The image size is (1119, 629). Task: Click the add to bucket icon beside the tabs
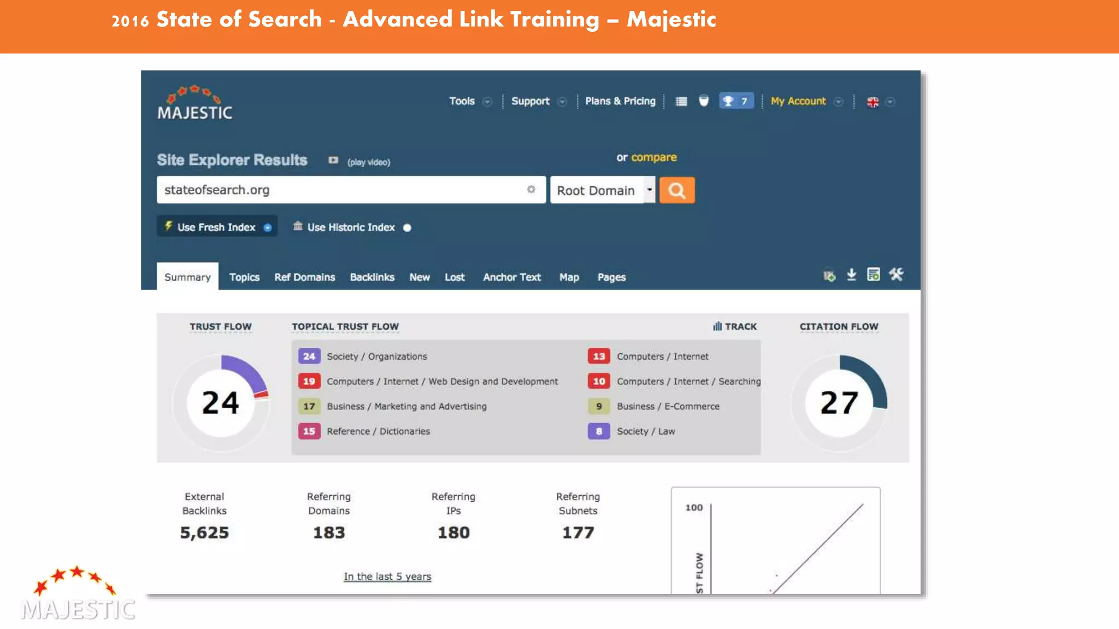(x=829, y=275)
